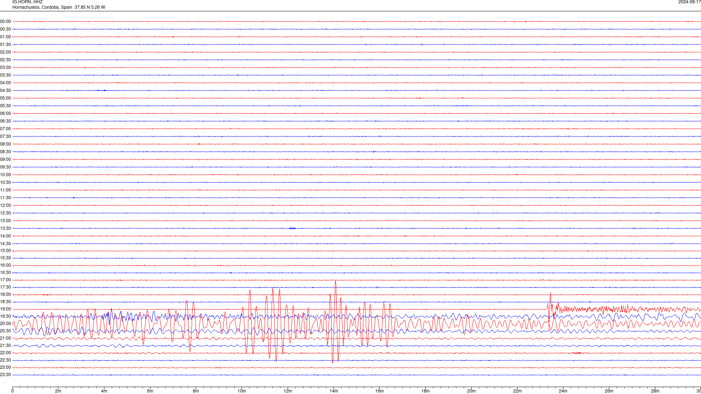Select the 07:00 trace time label
This screenshot has width=701, height=394.
[5, 129]
